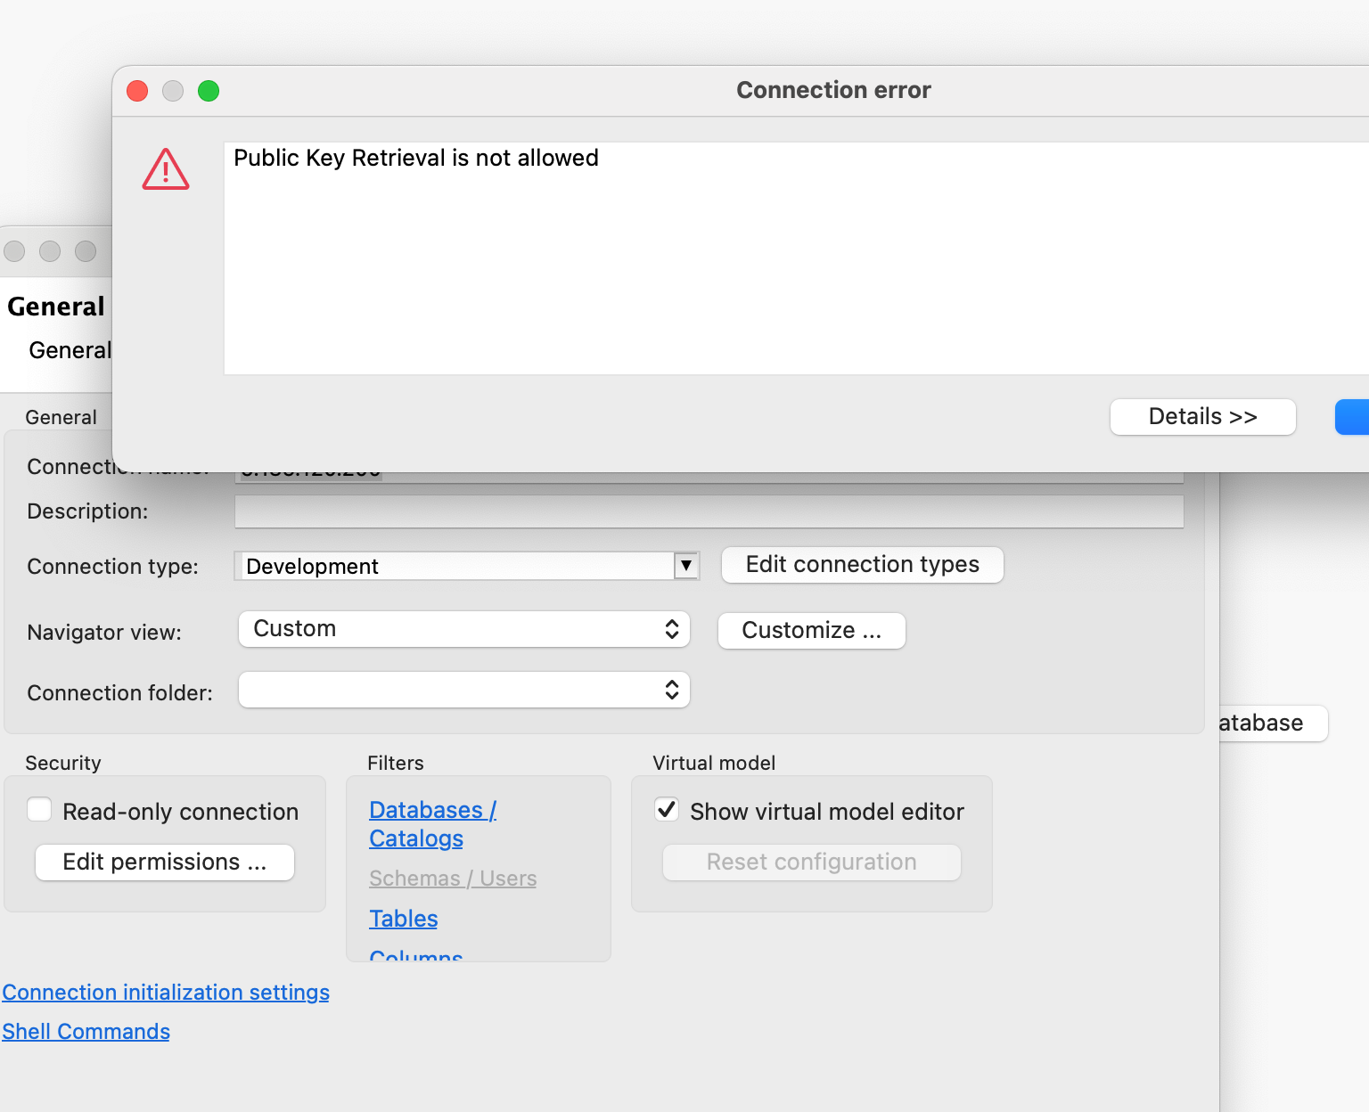Click Edit connection types button
Image resolution: width=1369 pixels, height=1112 pixels.
click(862, 565)
